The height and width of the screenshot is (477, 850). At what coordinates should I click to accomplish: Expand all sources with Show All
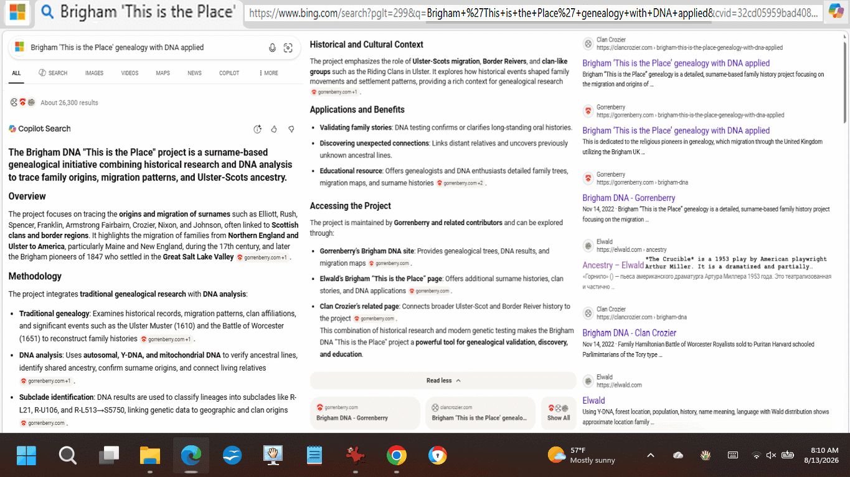point(559,413)
